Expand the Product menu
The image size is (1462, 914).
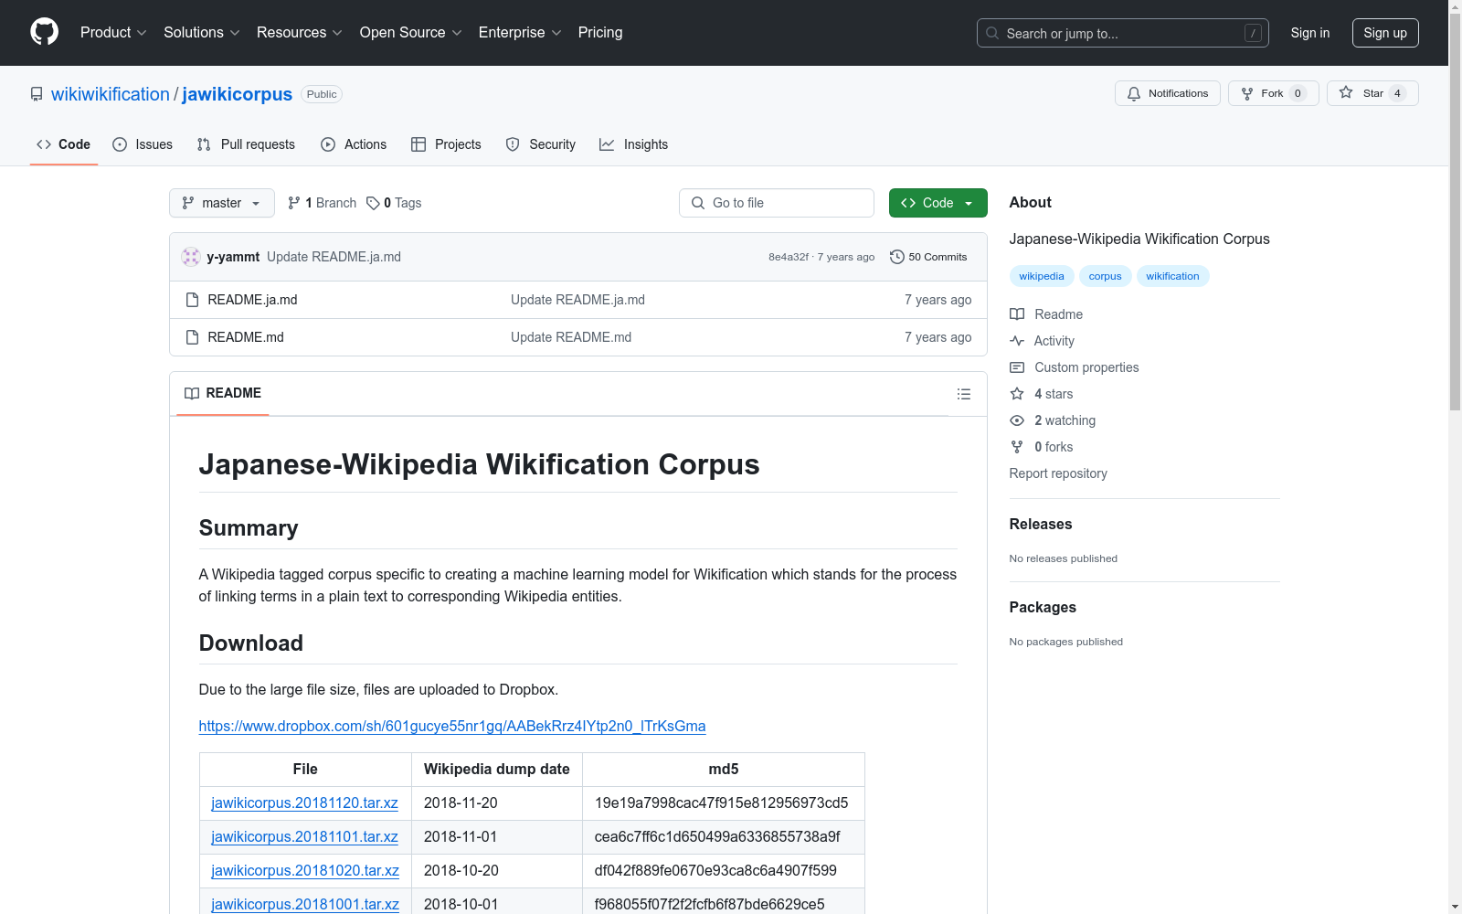tap(113, 32)
